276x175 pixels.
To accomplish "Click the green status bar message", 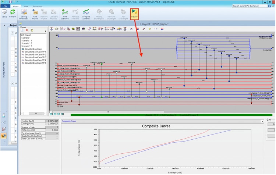I will (x=171, y=115).
